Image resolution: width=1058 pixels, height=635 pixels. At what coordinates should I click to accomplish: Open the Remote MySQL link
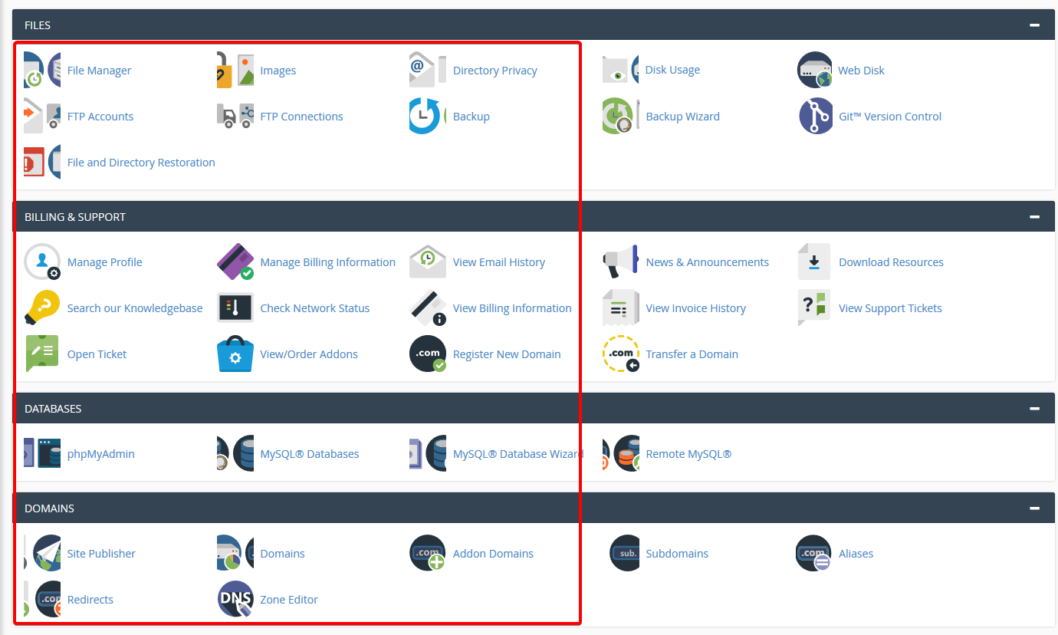[x=688, y=454]
